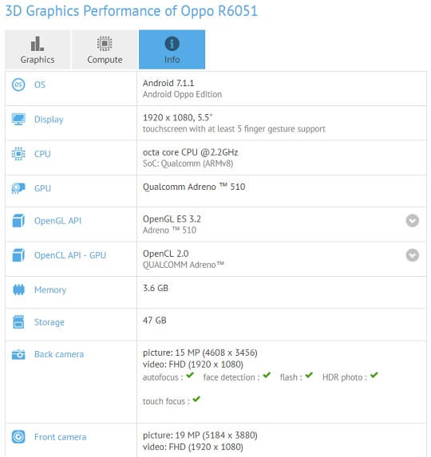Select the Info tab

click(172, 49)
